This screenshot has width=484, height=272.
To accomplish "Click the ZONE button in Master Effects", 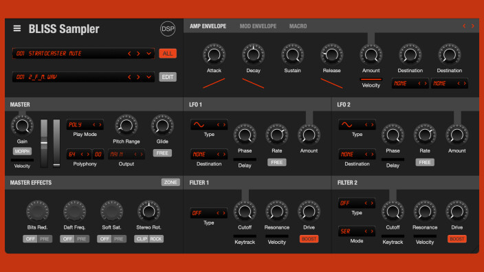I will [x=170, y=182].
